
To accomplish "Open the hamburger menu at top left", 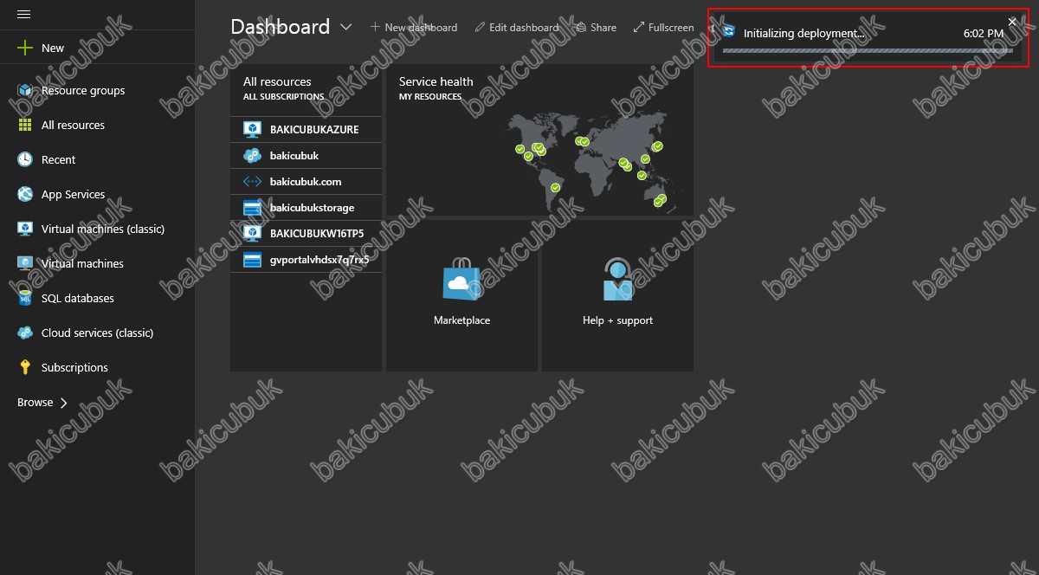I will [x=24, y=15].
